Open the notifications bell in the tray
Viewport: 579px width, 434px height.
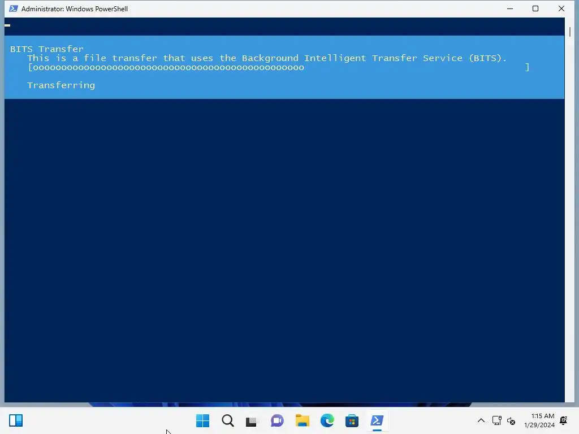564,420
